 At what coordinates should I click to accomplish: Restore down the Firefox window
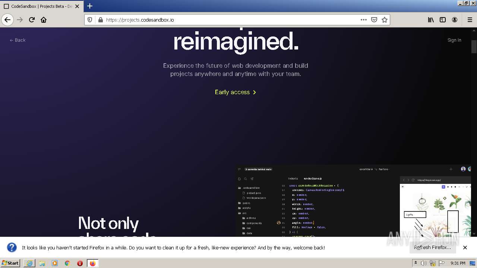[466, 3]
